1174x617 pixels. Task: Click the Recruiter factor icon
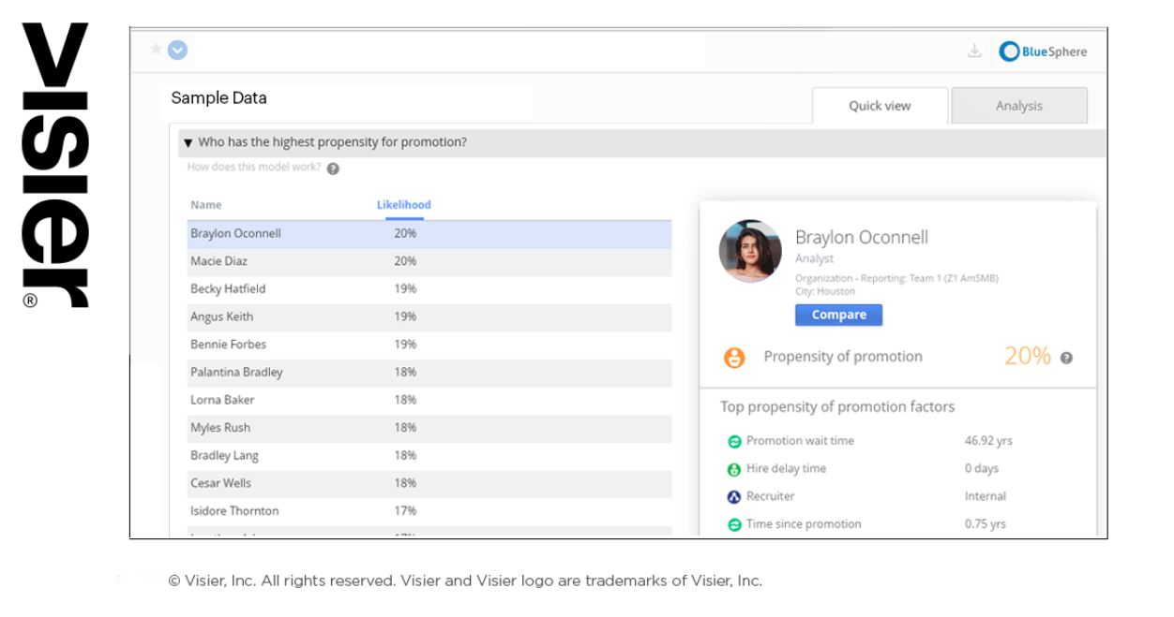[734, 497]
